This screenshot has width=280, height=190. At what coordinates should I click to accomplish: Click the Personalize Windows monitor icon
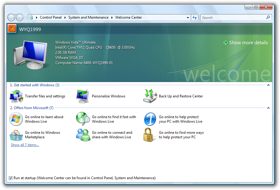click(x=83, y=96)
